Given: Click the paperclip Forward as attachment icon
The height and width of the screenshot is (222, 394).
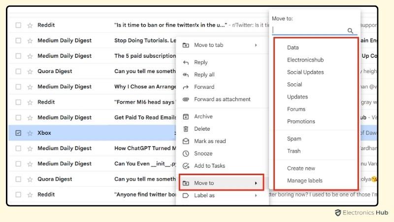Looking at the screenshot, I should [186, 100].
